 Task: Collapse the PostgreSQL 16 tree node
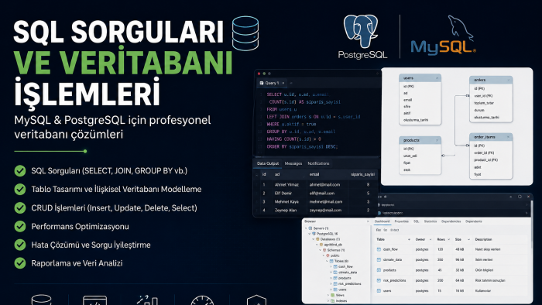click(310, 234)
